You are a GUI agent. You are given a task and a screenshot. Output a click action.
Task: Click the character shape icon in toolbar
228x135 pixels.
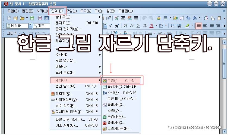(x=116, y=18)
